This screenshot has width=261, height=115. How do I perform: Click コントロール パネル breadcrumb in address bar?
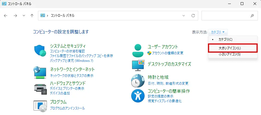(x=63, y=16)
